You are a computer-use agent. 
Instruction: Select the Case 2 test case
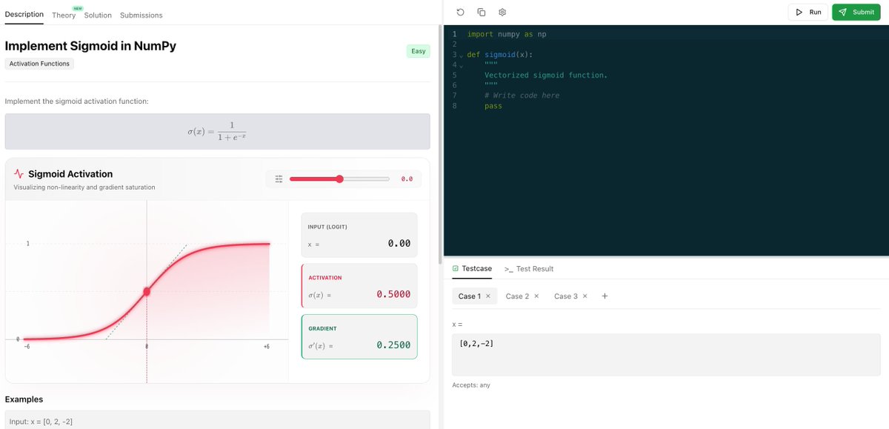(517, 296)
